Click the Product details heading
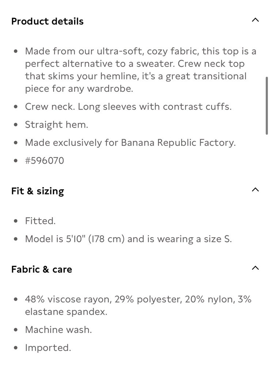This screenshot has width=270, height=374. (x=47, y=21)
